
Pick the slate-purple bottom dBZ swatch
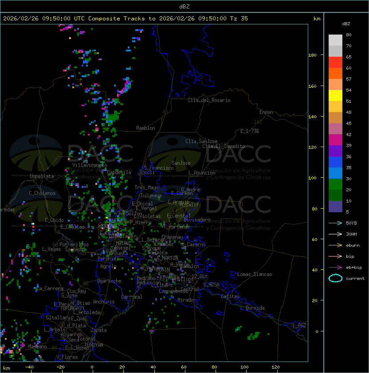(x=335, y=206)
